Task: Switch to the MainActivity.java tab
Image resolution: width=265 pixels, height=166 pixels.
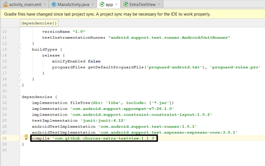Action: 73,4
